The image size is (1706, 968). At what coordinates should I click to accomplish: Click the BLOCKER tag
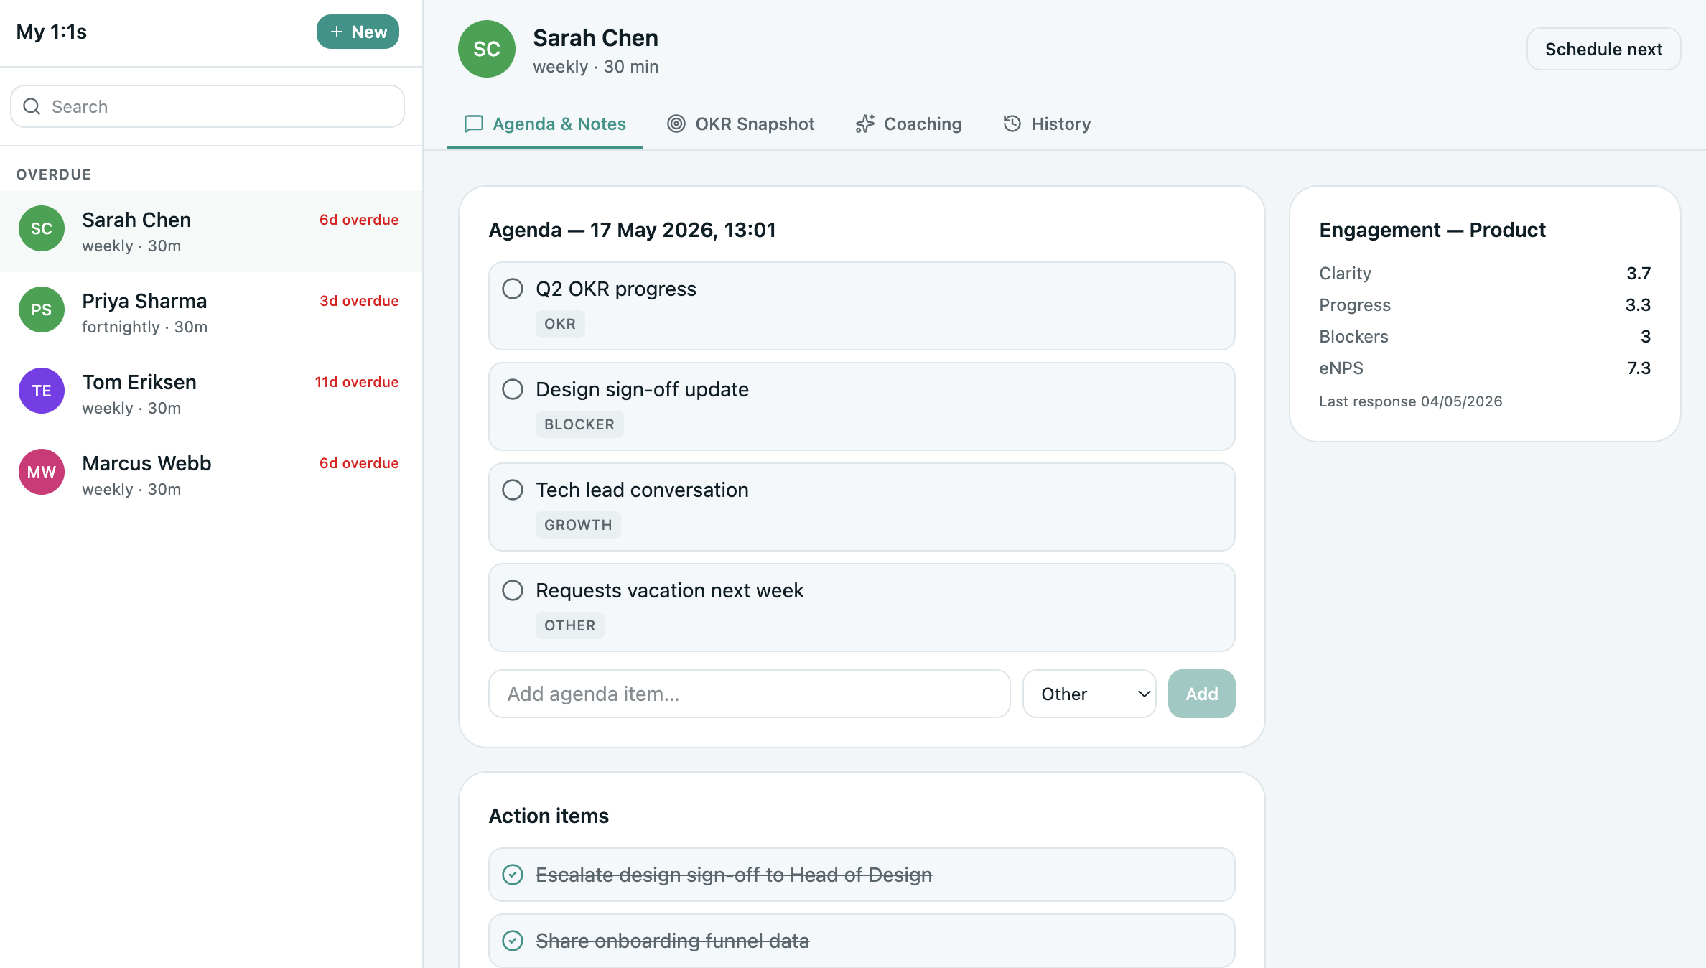(579, 424)
